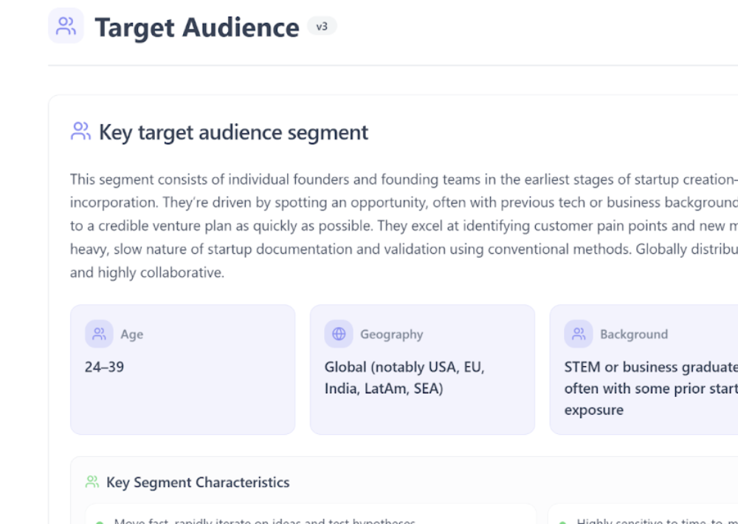The height and width of the screenshot is (524, 738).
Task: Click the Highly sensitive to time bullet
Action: click(x=657, y=521)
